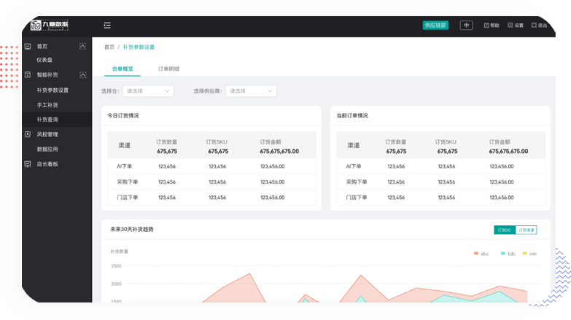Open 仪表盘 in the sidebar
Screen dimensions: 571x320
(x=44, y=60)
